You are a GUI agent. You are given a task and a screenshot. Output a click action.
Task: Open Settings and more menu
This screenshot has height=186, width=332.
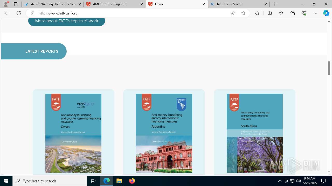pos(315,13)
